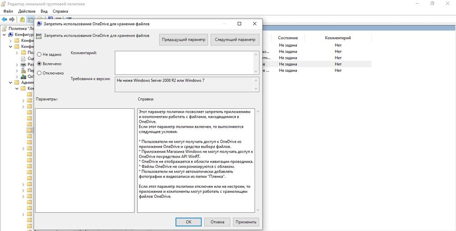Open the "Действие" menu
The width and height of the screenshot is (456, 231).
(x=26, y=11)
